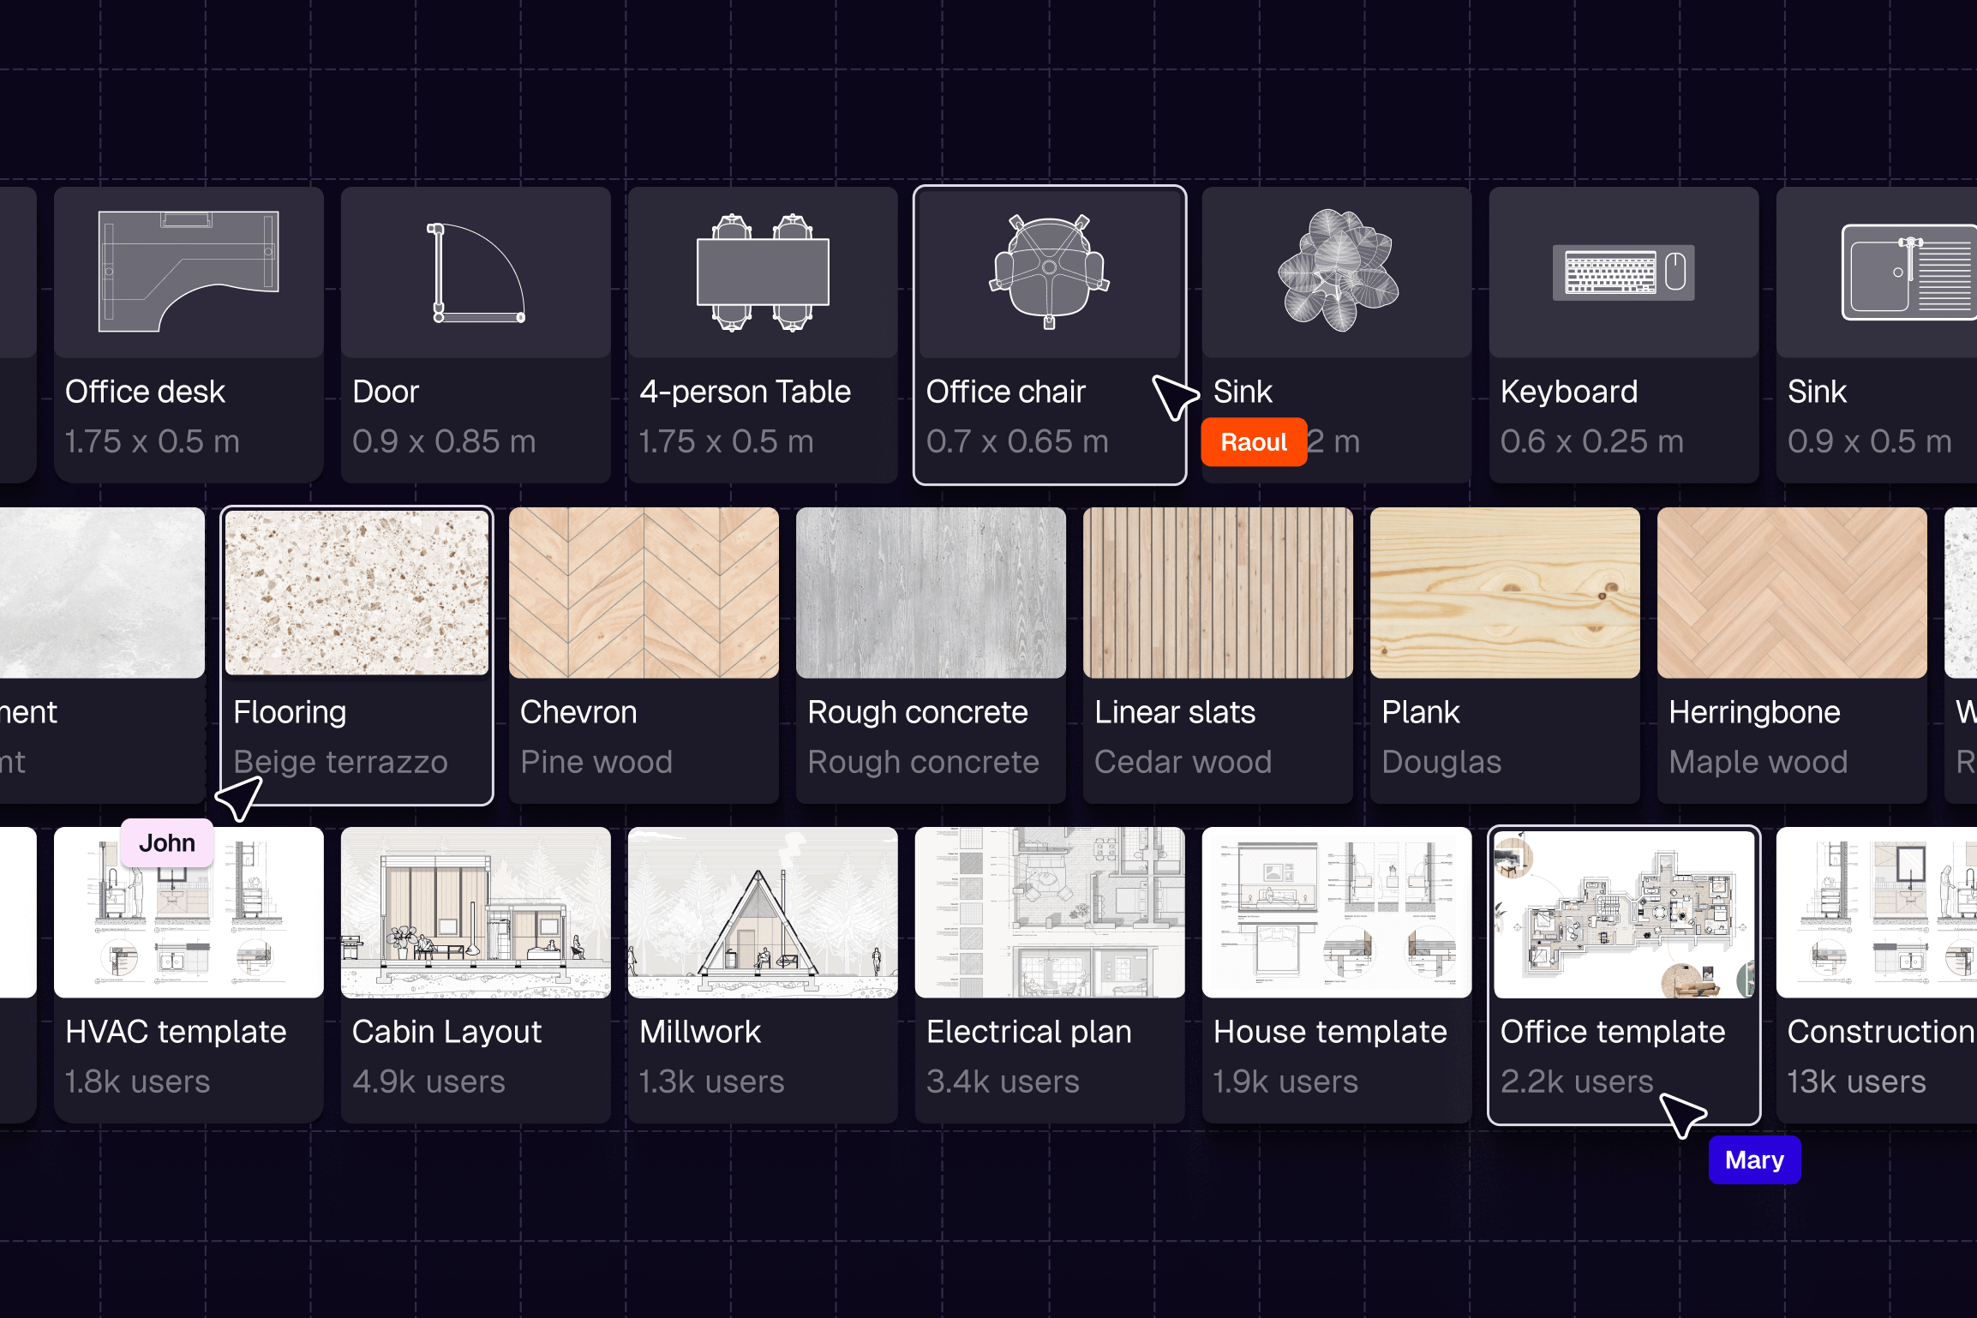
Task: Open the Cabin Layout template
Action: point(476,913)
